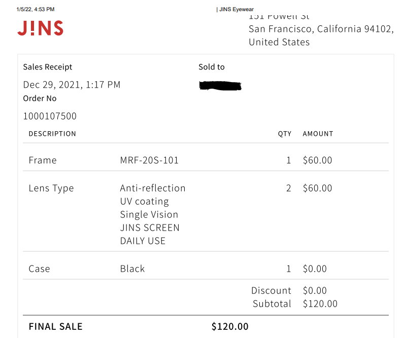Click the Frame row $60.00 amount
The height and width of the screenshot is (338, 406).
[x=318, y=160]
